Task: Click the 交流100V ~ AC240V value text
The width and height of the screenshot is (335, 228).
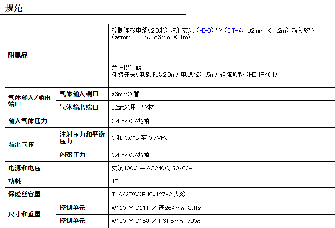Action: coord(153,168)
